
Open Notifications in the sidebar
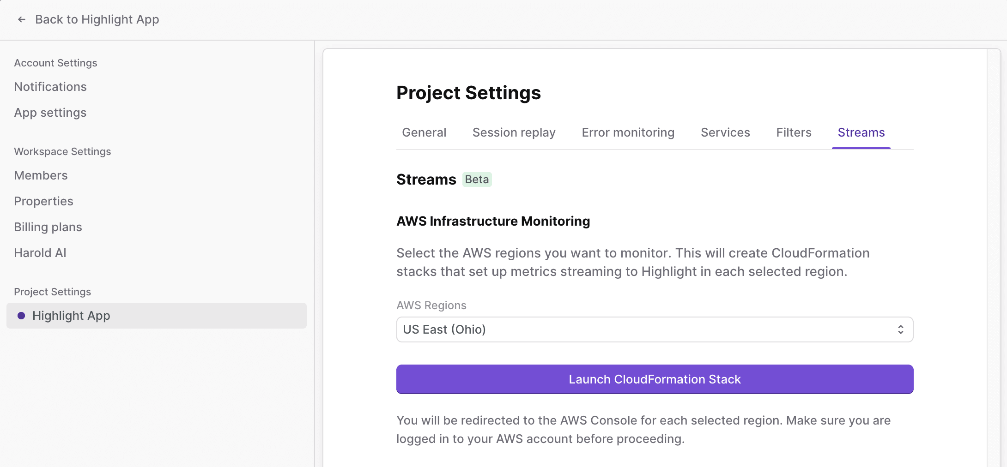pyautogui.click(x=50, y=87)
